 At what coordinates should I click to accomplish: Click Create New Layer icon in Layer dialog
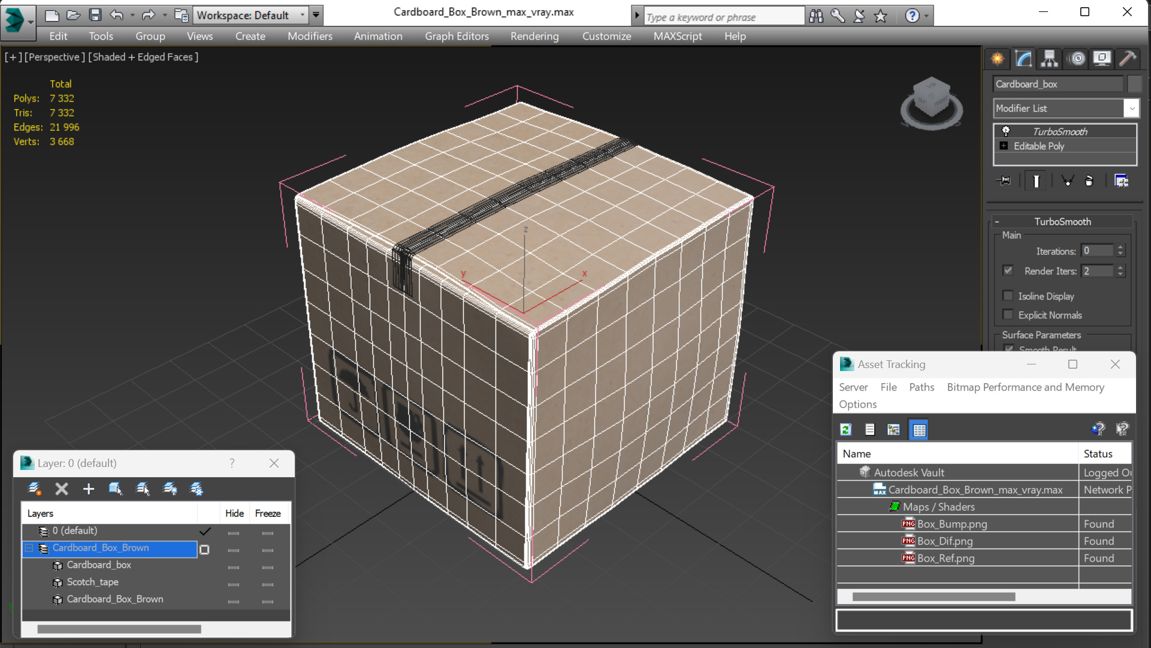pos(35,489)
